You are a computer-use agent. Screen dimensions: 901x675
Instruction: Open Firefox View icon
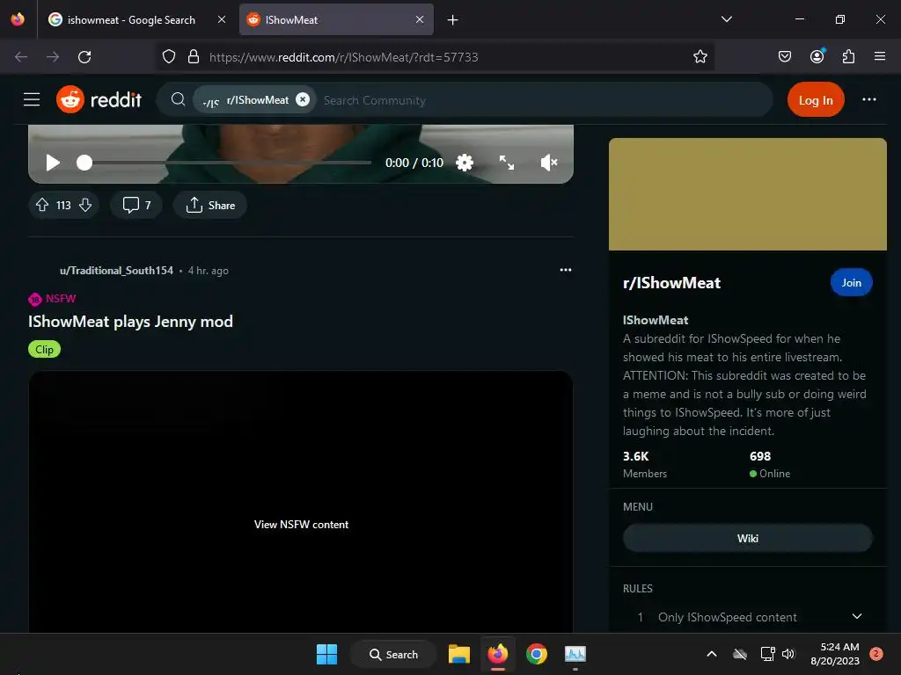(x=18, y=19)
